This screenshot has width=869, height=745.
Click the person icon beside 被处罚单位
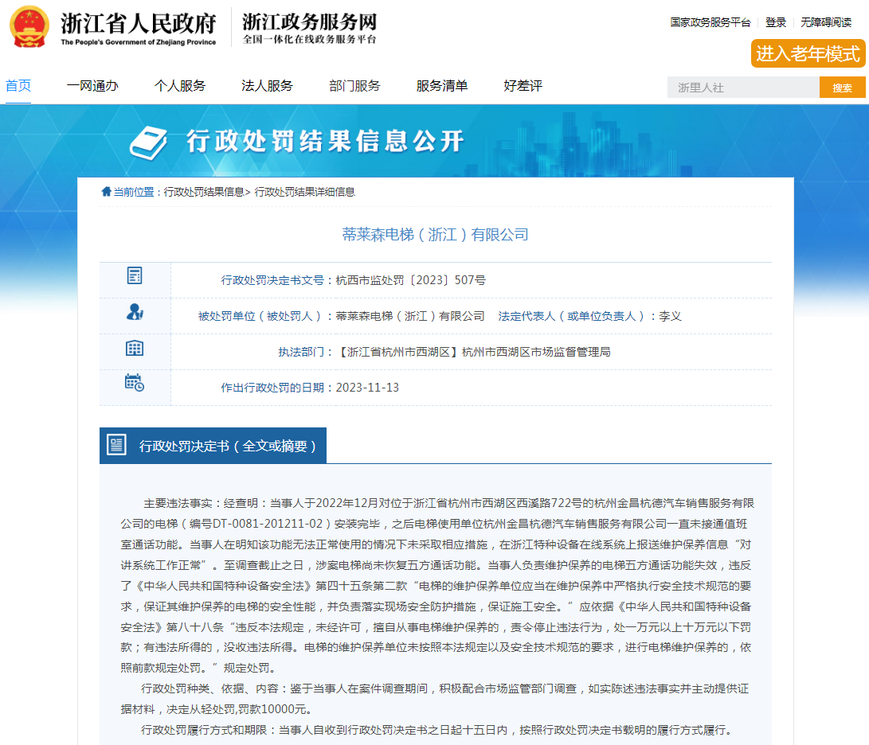coord(135,312)
